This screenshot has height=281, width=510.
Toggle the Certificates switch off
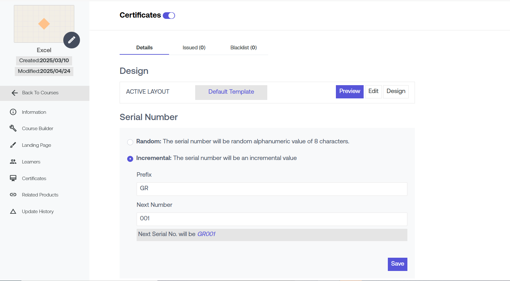169,15
